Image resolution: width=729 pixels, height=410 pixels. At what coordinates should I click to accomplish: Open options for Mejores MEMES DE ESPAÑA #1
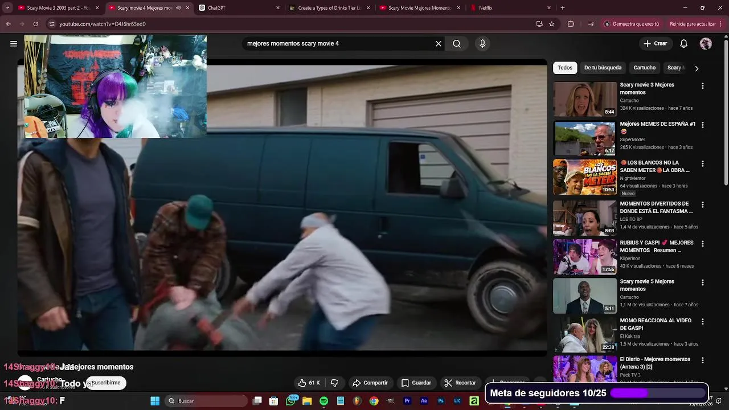[703, 125]
